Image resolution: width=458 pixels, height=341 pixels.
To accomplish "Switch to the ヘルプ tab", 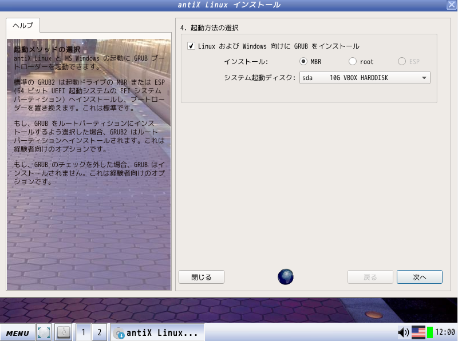I will click(x=23, y=25).
